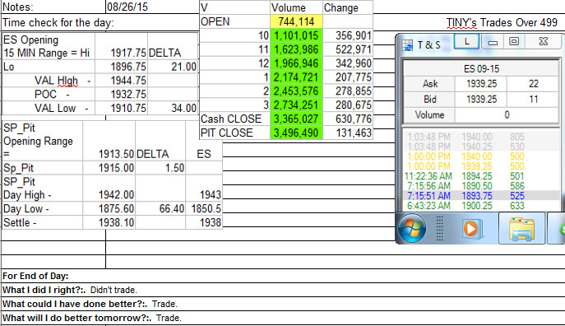Viewport: 565px width, 326px height.
Task: Click the change value 131,463
Action: [x=348, y=133]
